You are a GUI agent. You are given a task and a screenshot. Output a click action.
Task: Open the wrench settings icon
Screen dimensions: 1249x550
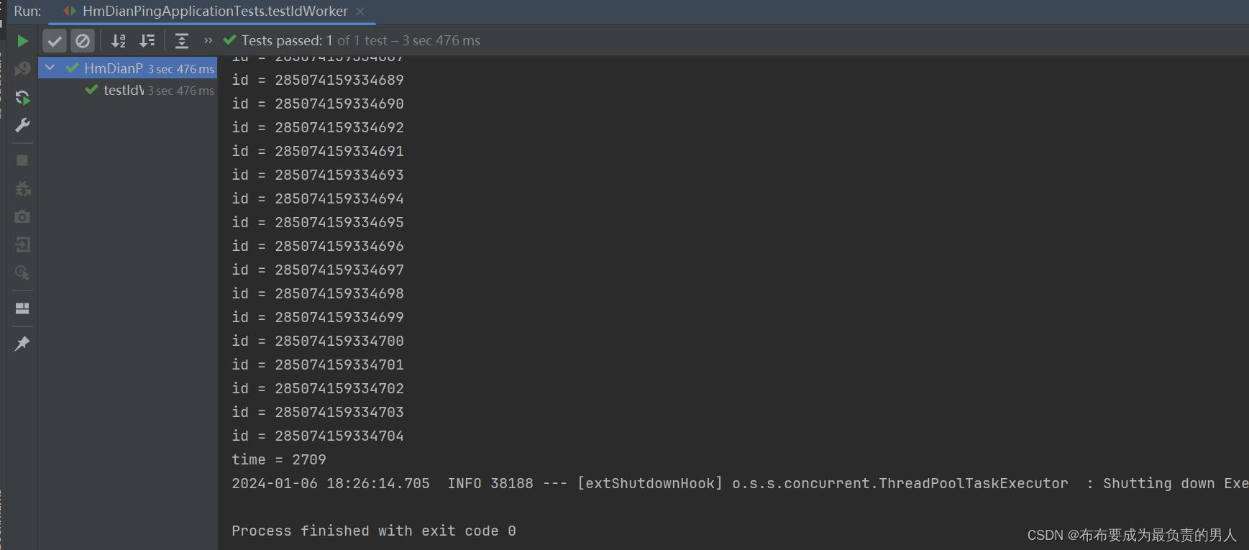pos(22,125)
